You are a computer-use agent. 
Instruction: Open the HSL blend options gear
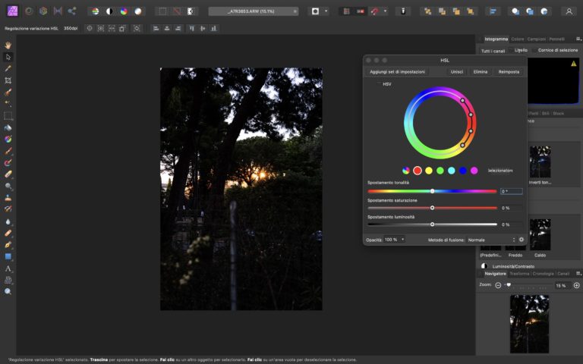522,240
